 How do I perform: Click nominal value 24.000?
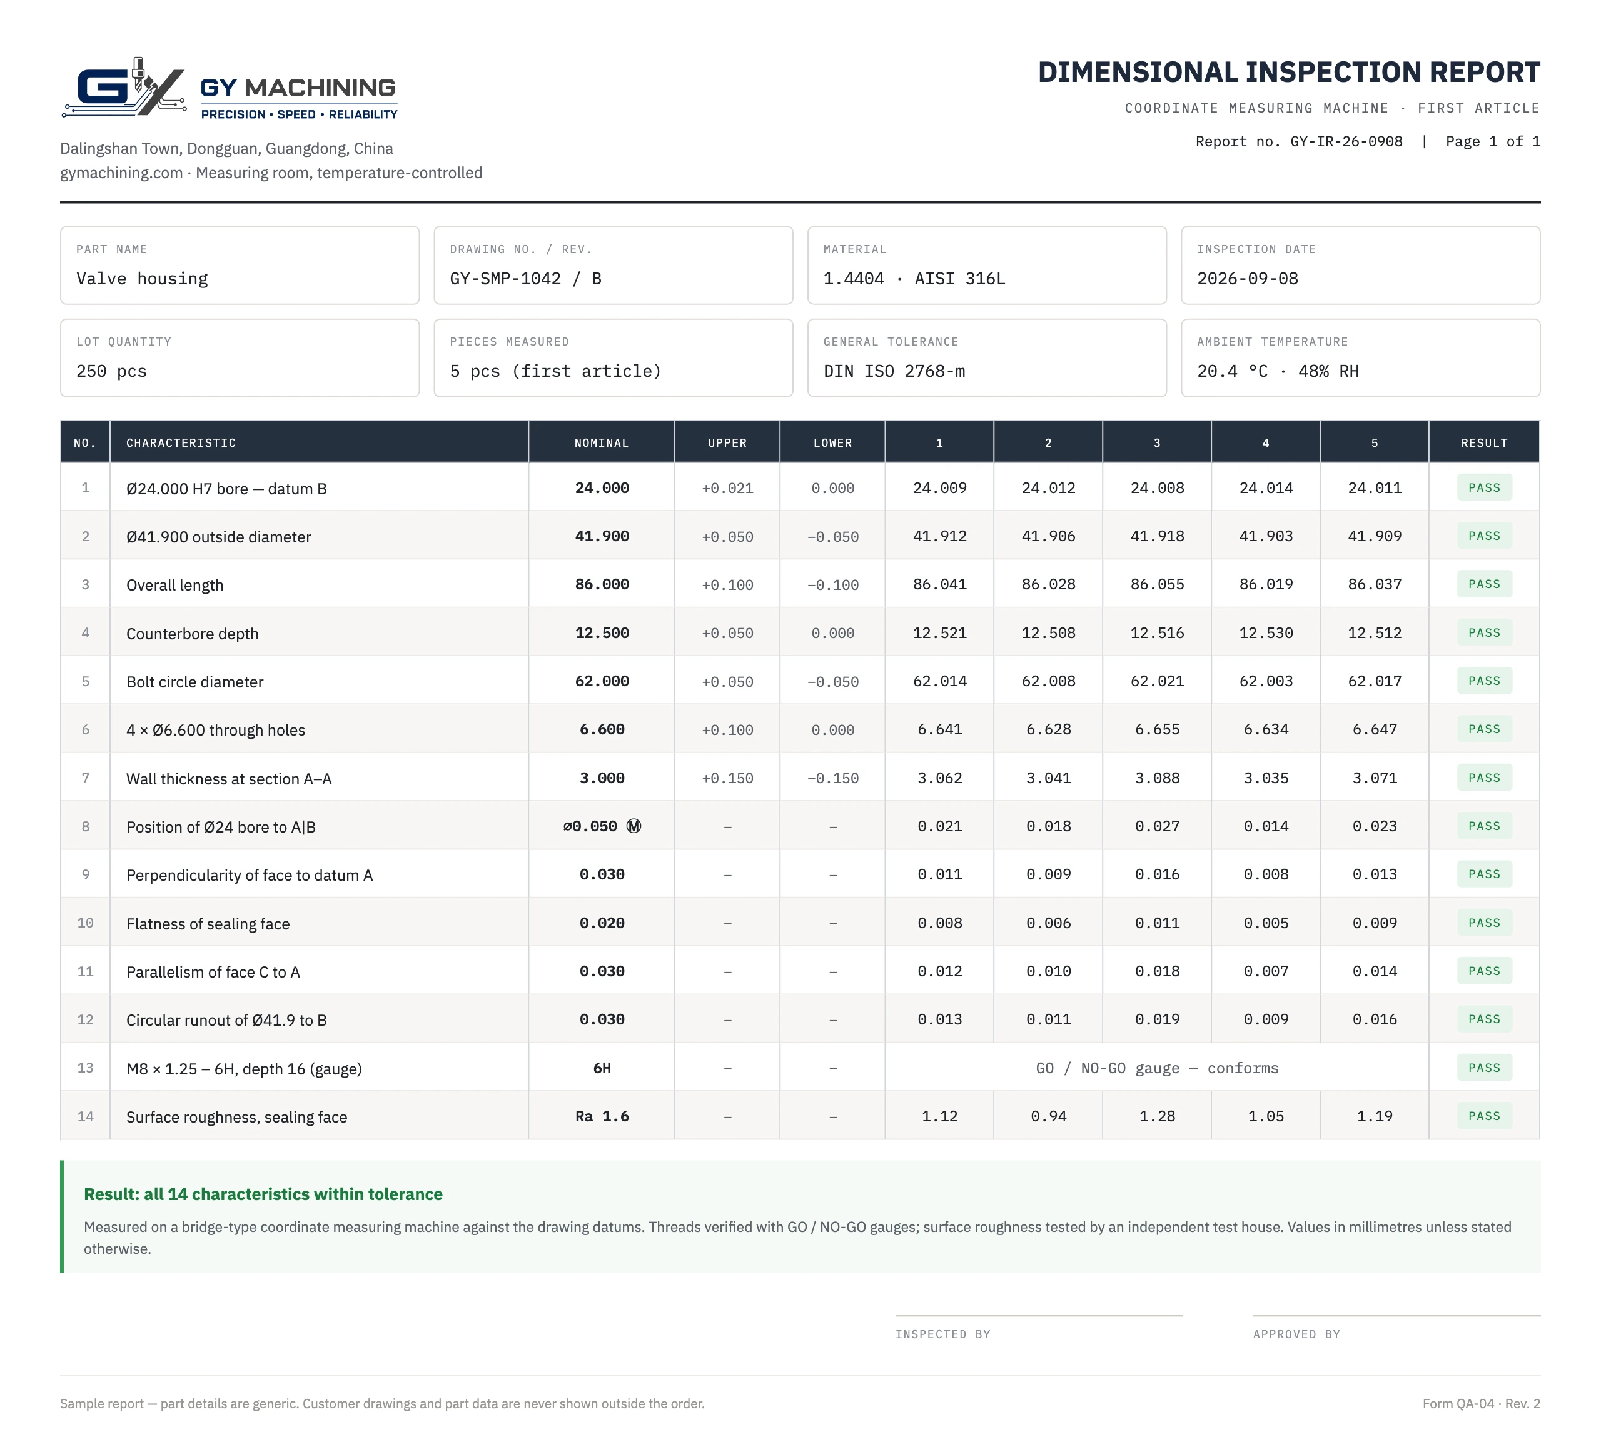tap(601, 488)
